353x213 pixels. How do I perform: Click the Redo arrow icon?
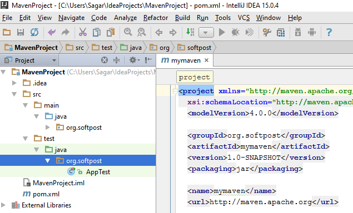coord(66,32)
